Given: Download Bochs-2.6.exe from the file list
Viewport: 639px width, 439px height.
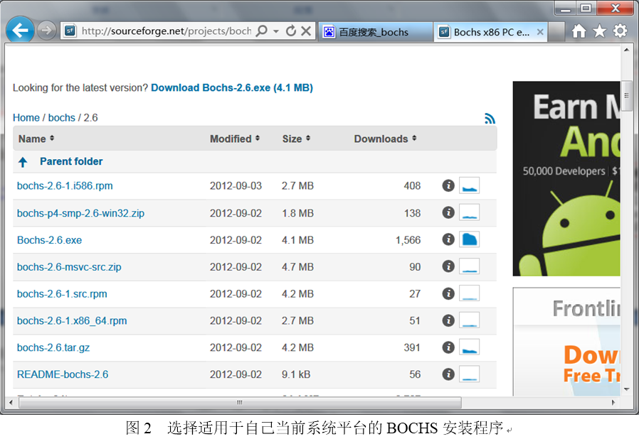Looking at the screenshot, I should (x=49, y=240).
